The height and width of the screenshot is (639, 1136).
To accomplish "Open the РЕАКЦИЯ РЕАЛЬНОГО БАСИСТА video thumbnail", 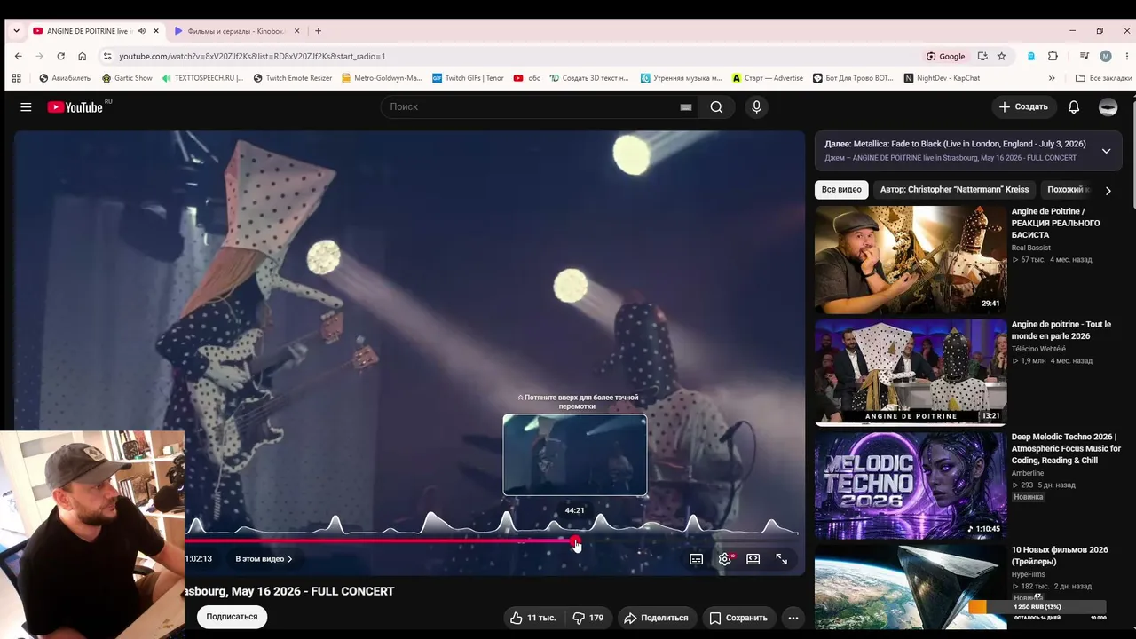I will click(911, 260).
